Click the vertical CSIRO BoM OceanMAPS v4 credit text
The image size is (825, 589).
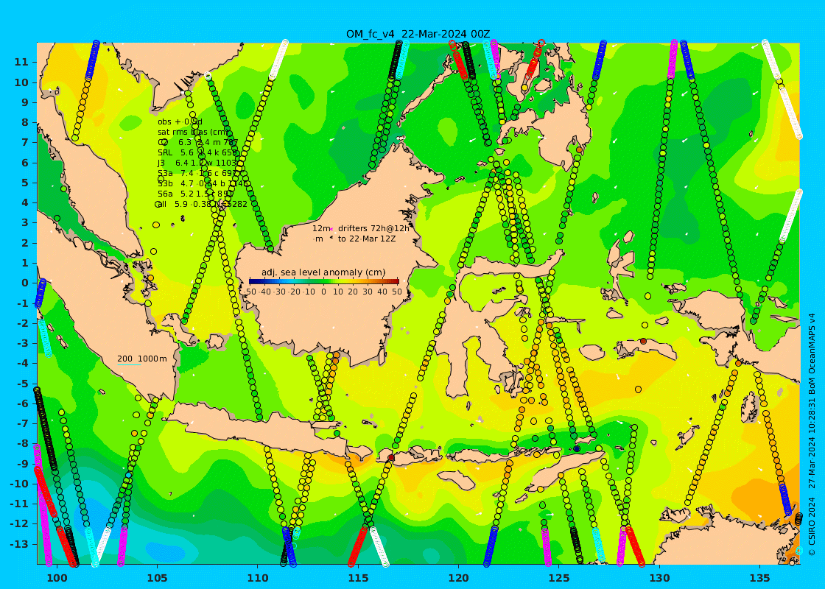point(812,435)
